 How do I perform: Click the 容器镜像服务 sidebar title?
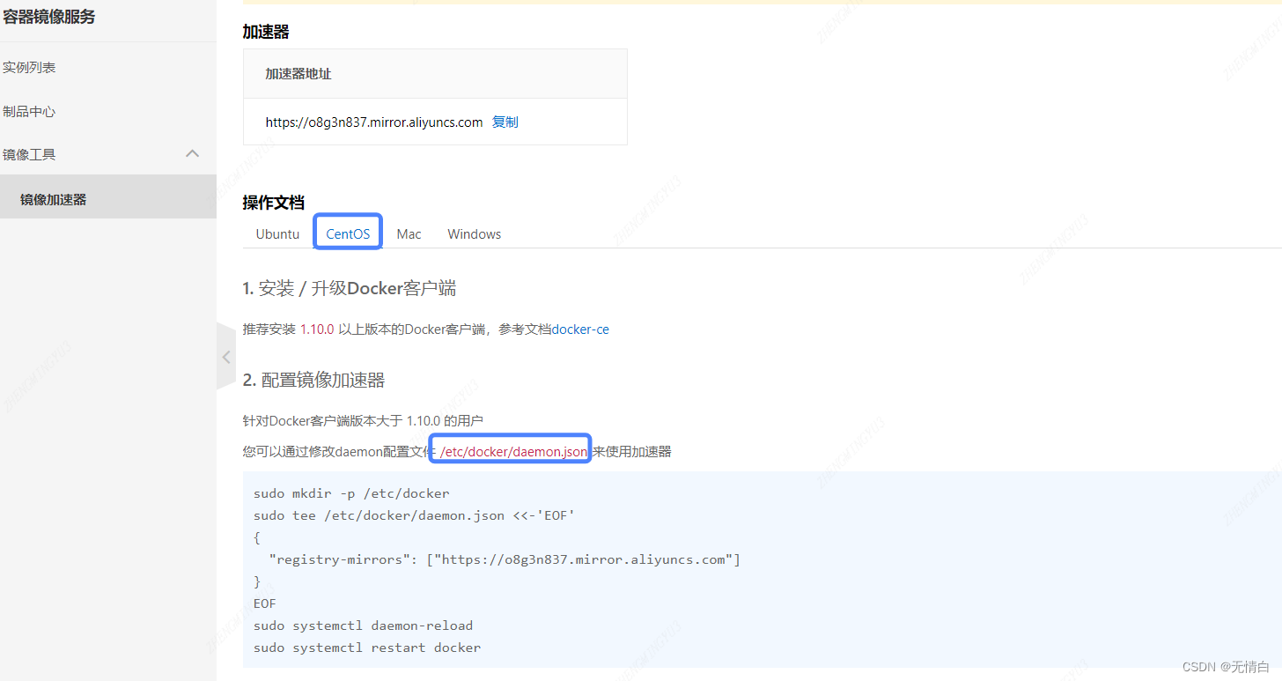(x=48, y=17)
